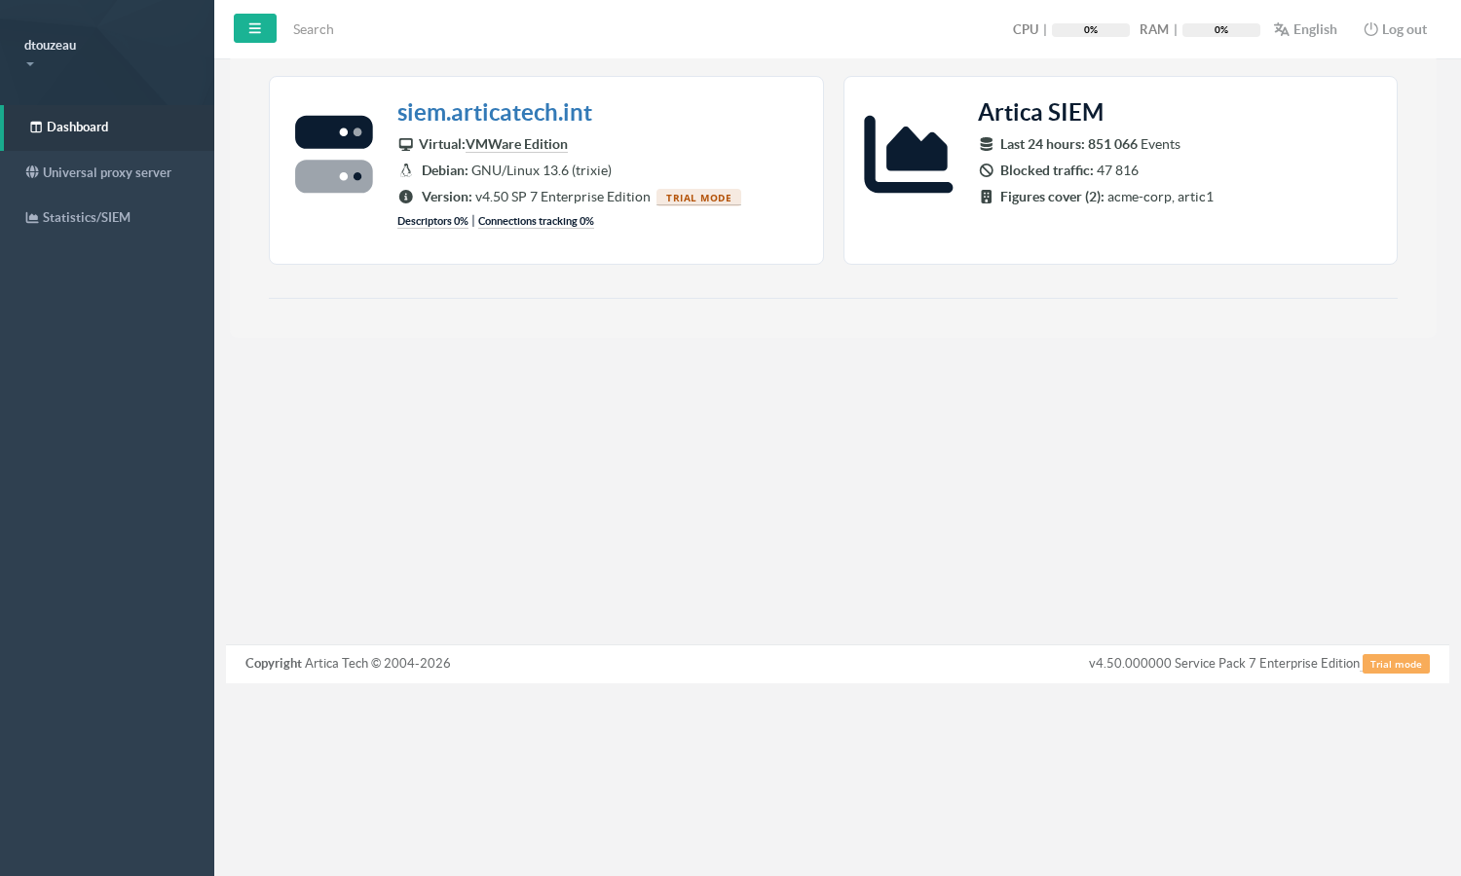This screenshot has width=1461, height=876.
Task: Open Universal proxy server menu
Action: tap(107, 172)
